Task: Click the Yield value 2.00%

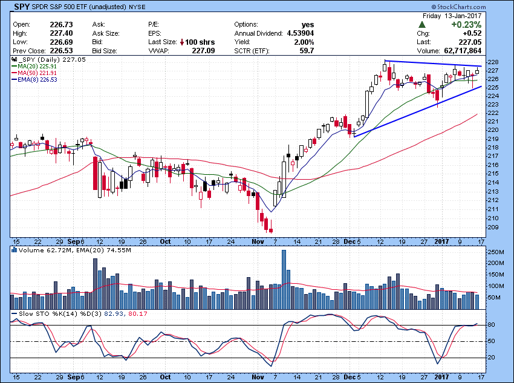Action: pos(304,42)
